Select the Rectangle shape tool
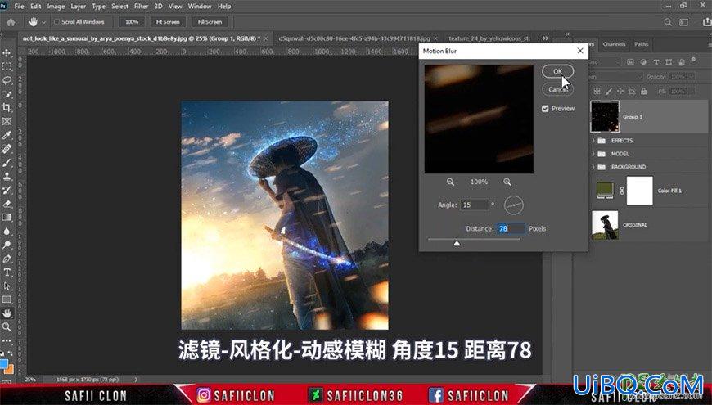The image size is (712, 405). (7, 299)
